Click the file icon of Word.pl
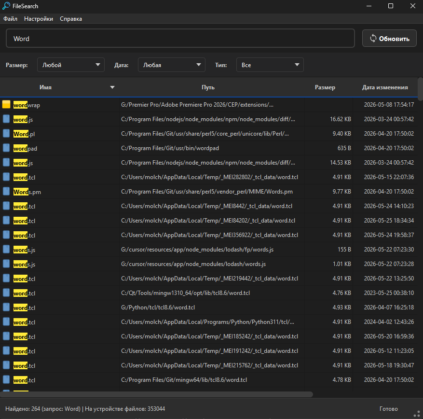Image resolution: width=423 pixels, height=419 pixels. coord(6,133)
